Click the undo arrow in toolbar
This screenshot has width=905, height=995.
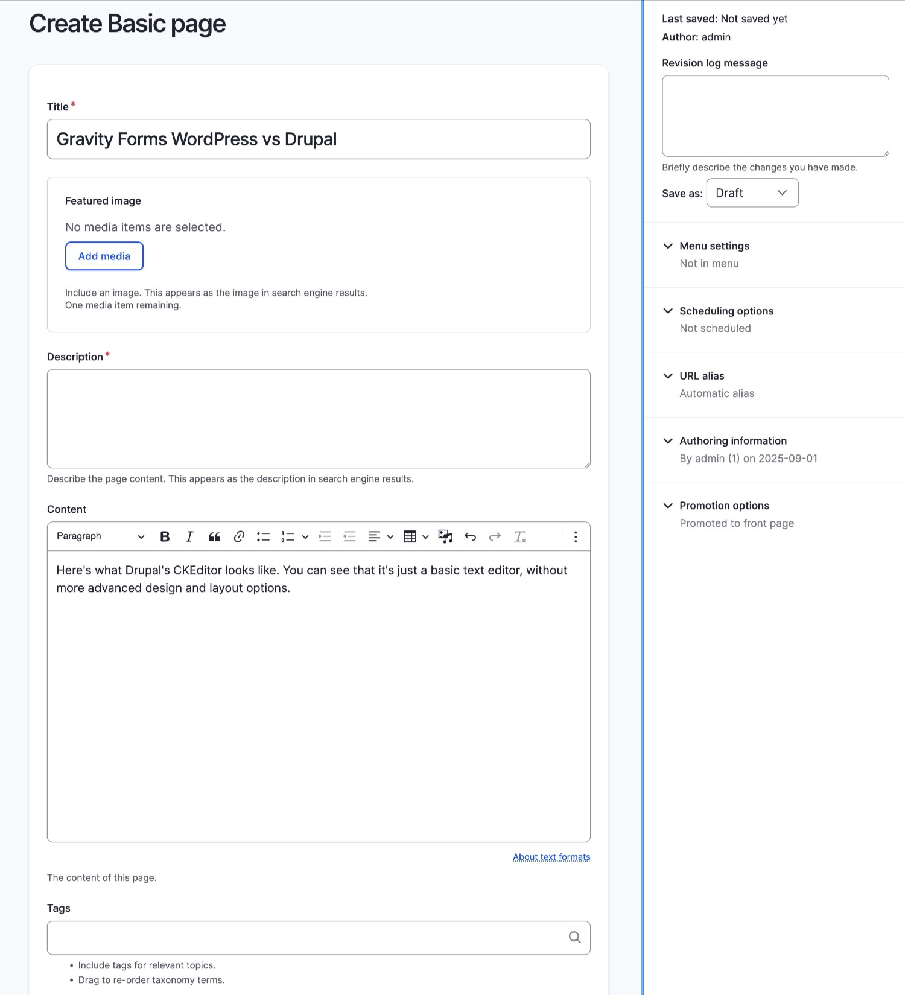(470, 536)
